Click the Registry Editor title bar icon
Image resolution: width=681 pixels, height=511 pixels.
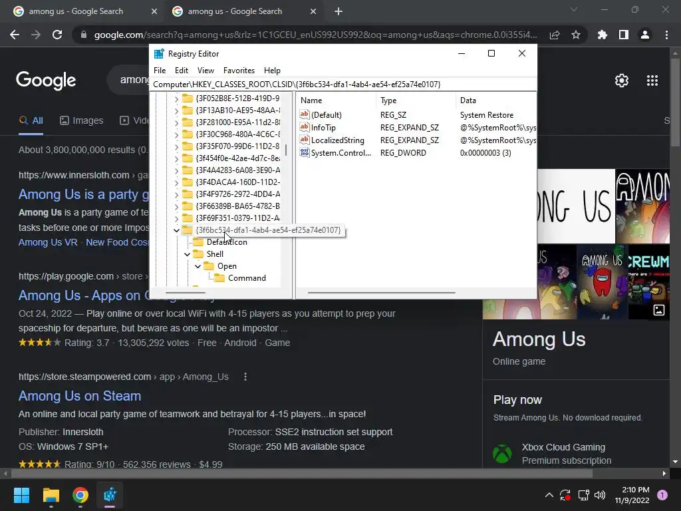pos(159,54)
